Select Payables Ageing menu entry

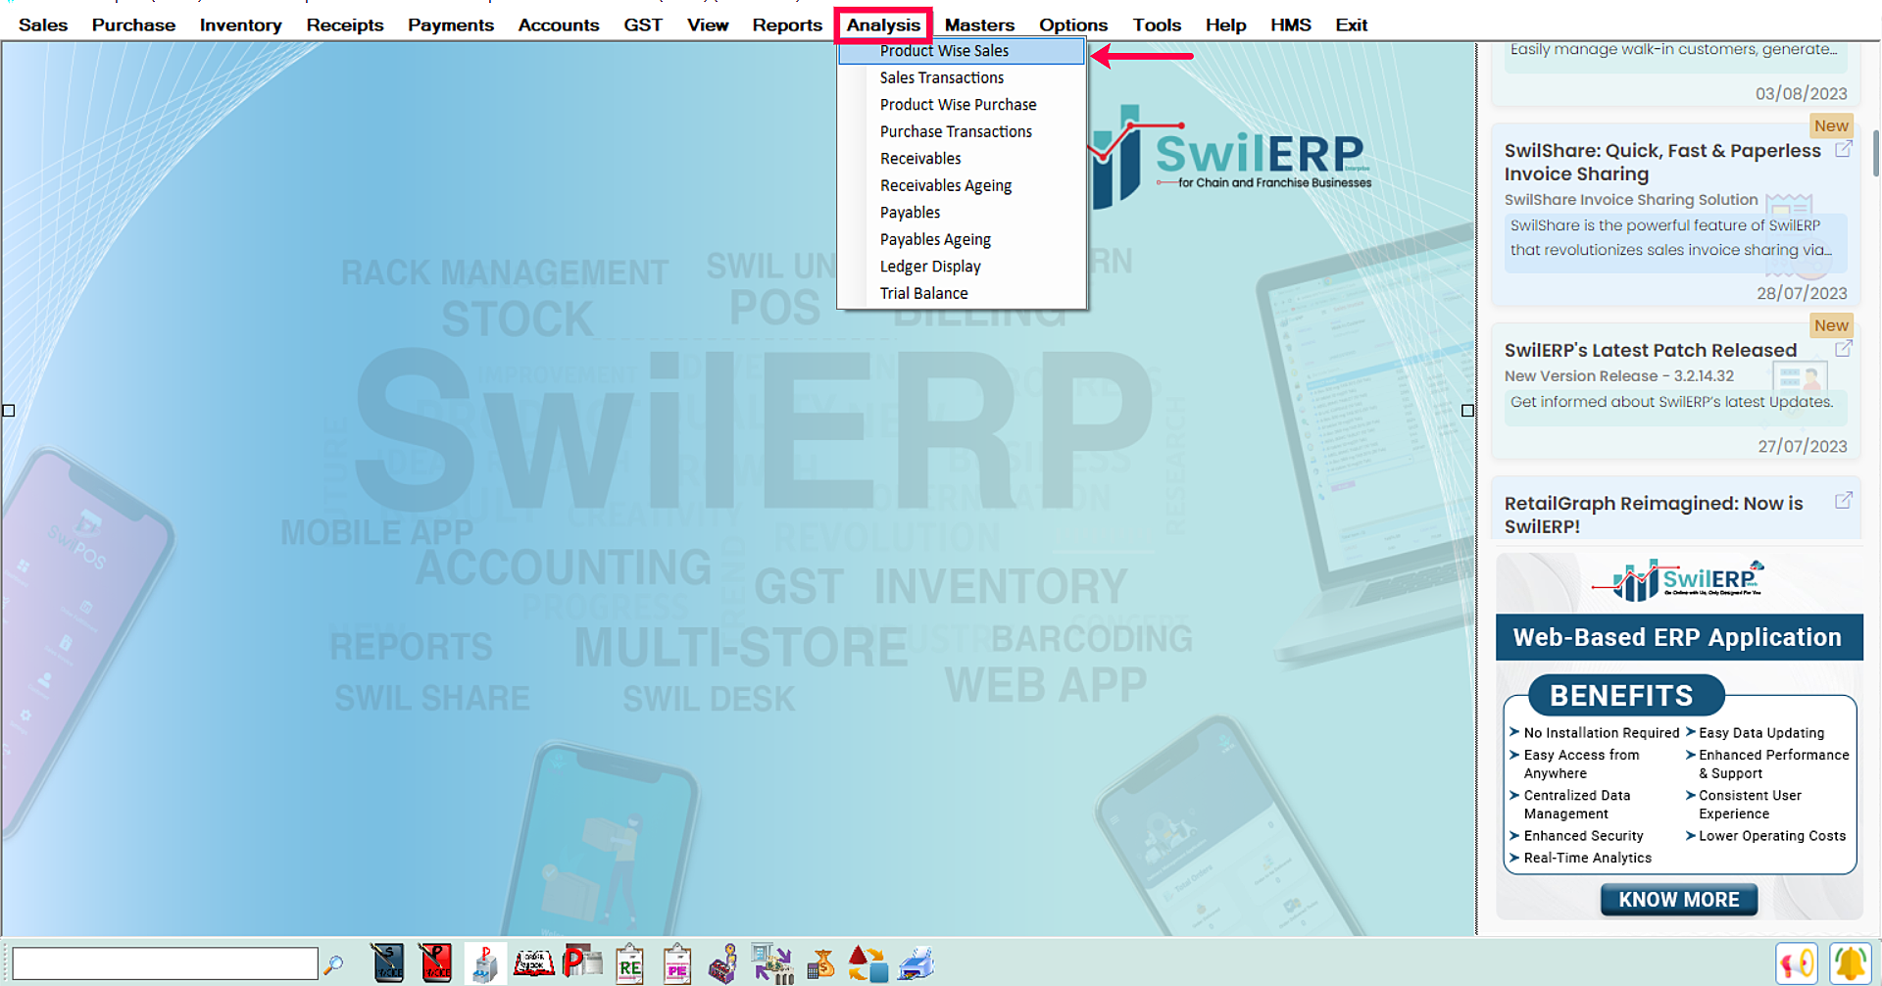(962, 239)
